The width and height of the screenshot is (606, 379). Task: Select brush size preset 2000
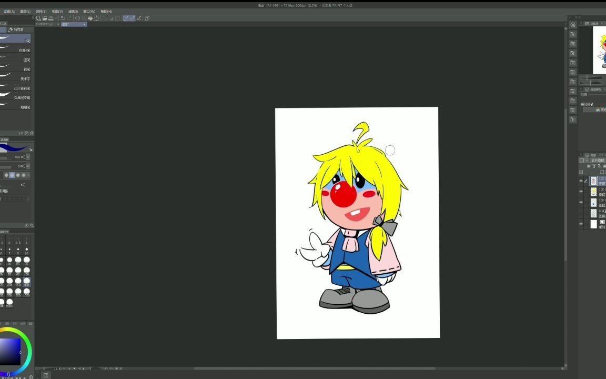point(9,303)
